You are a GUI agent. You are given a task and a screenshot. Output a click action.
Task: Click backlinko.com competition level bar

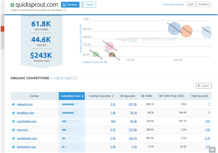[x=70, y=113]
